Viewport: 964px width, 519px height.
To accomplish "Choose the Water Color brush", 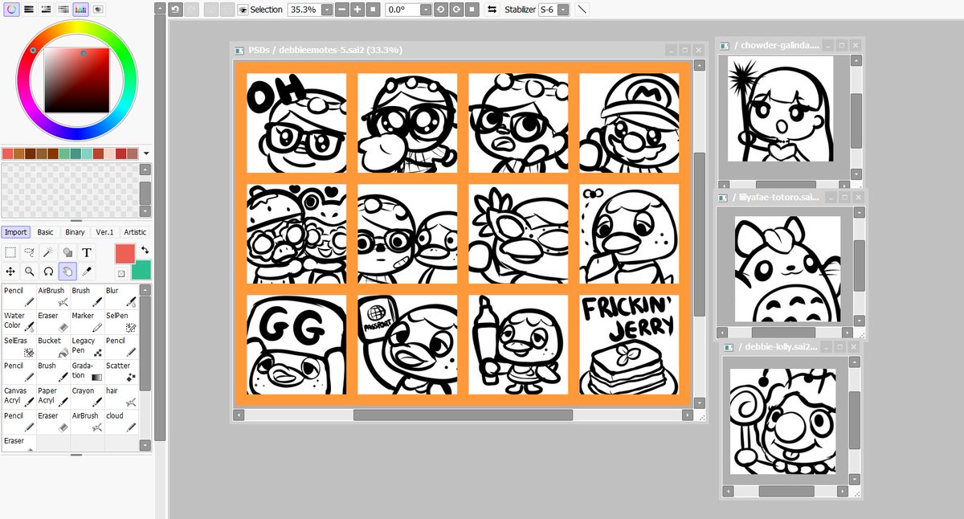I will click(x=19, y=321).
